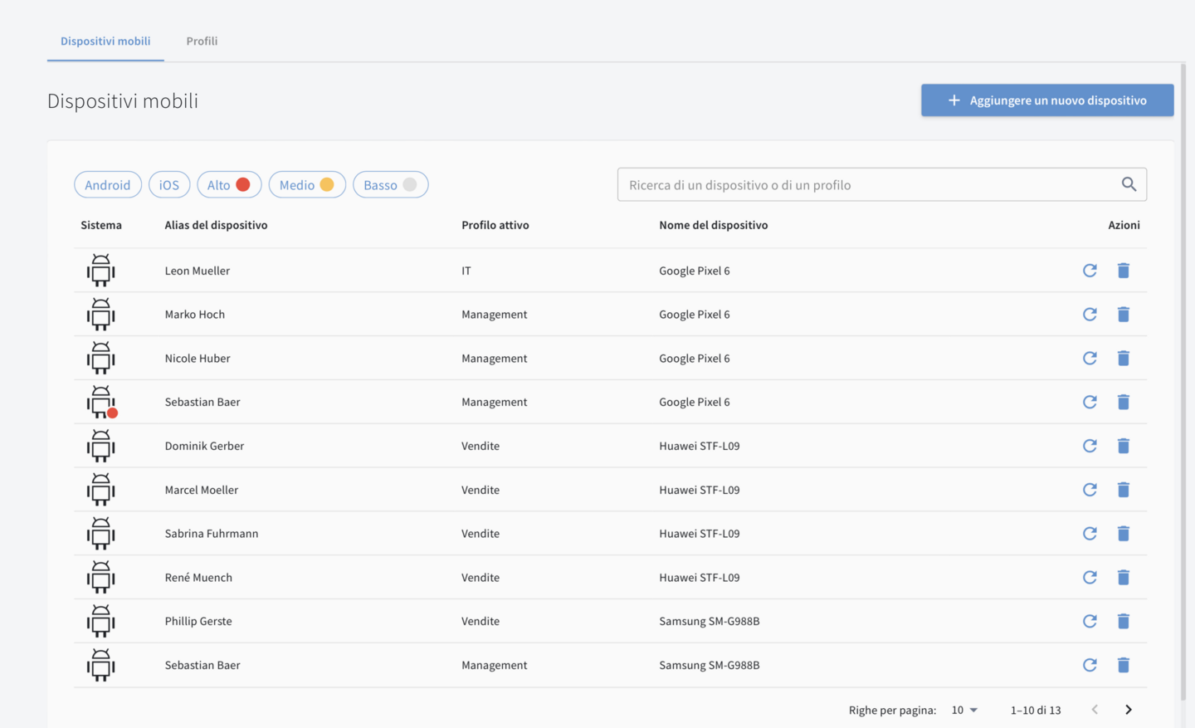Refresh Nicole Huber's Google Pixel 6
The height and width of the screenshot is (728, 1195).
tap(1090, 359)
